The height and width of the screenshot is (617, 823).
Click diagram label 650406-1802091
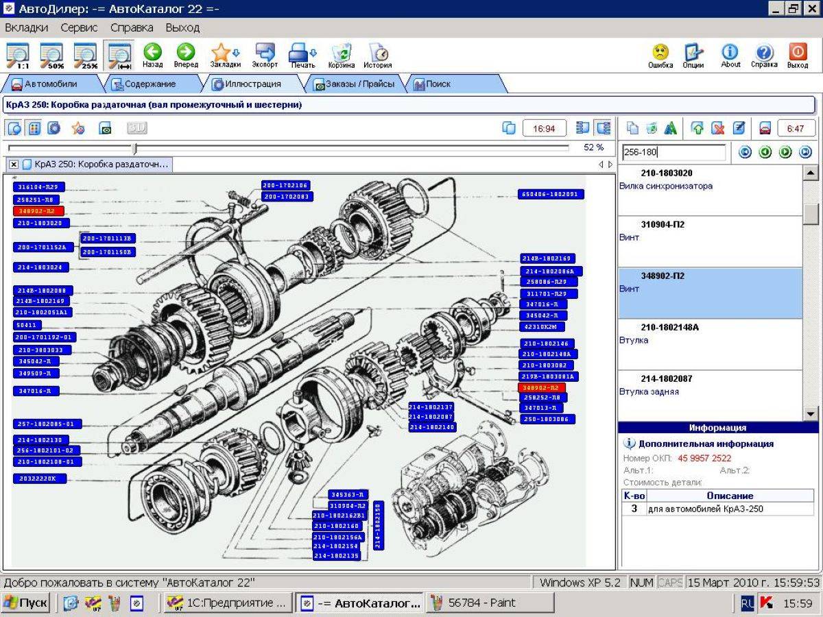tap(551, 195)
